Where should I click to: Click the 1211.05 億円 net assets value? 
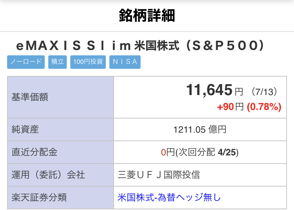(x=200, y=129)
